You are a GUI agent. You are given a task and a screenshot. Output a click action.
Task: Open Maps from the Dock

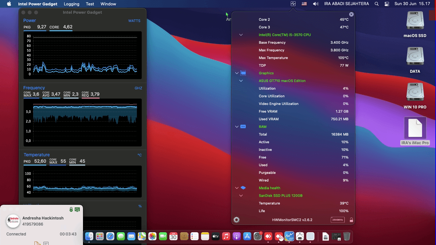pyautogui.click(x=142, y=236)
